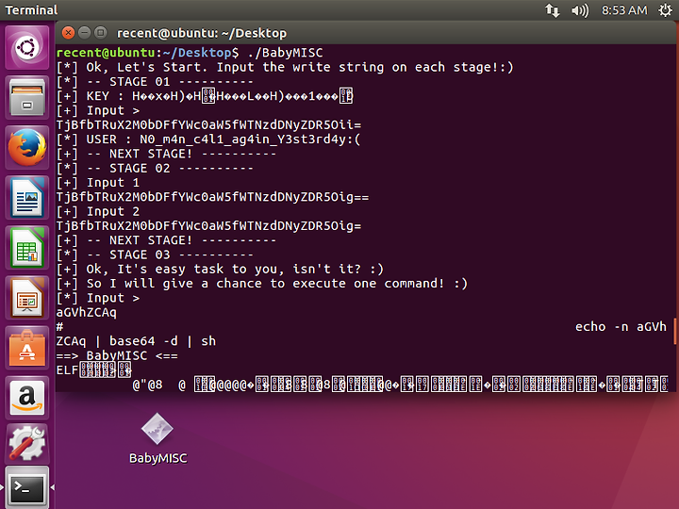The image size is (679, 509).
Task: Open the session power menu icon
Action: (665, 10)
